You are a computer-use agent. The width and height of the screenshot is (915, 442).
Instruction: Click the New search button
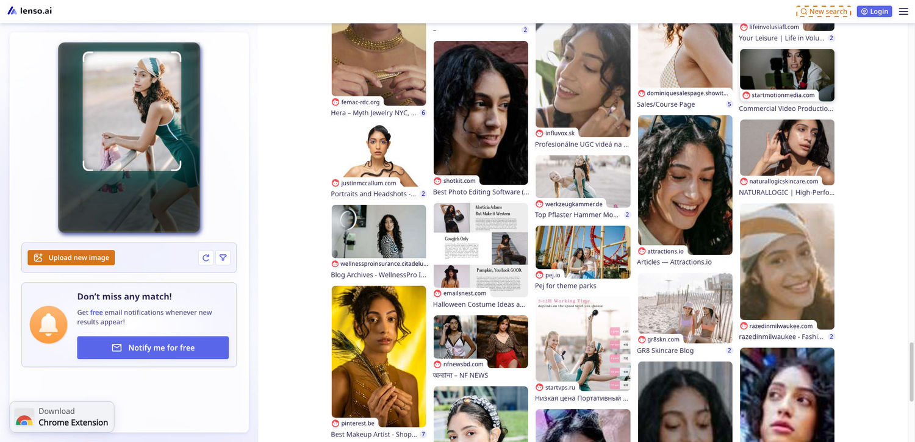[x=823, y=12]
